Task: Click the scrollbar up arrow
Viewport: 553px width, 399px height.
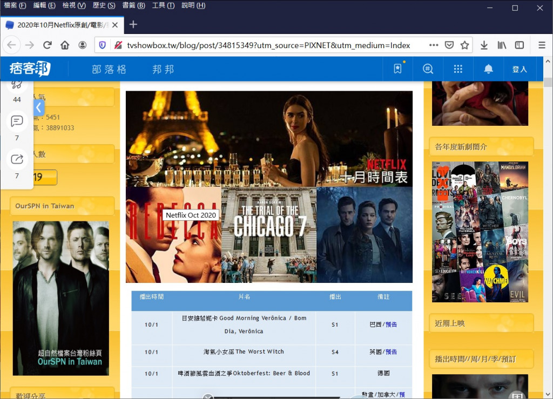Action: pos(548,61)
